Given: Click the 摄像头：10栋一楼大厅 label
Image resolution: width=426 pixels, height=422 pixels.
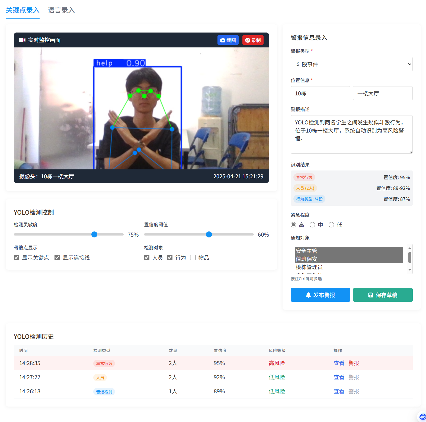Looking at the screenshot, I should (x=47, y=176).
